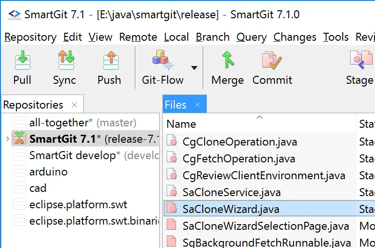Open the Tools menu

point(336,37)
